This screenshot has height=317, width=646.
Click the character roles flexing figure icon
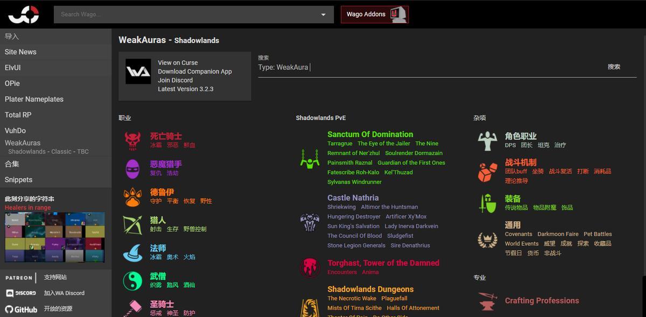[487, 140]
